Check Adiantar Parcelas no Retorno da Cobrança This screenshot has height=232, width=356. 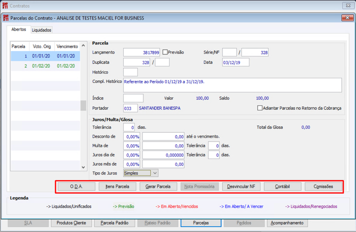coord(260,108)
